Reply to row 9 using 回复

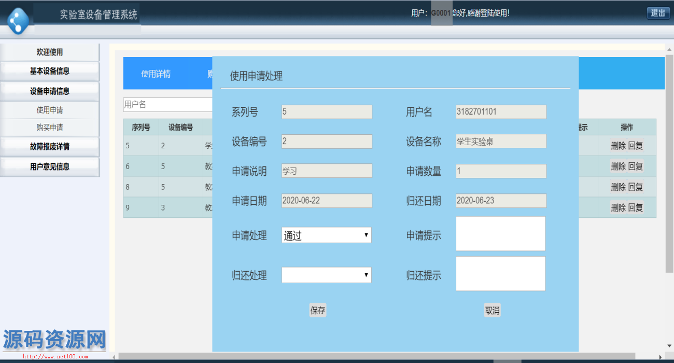pyautogui.click(x=636, y=208)
